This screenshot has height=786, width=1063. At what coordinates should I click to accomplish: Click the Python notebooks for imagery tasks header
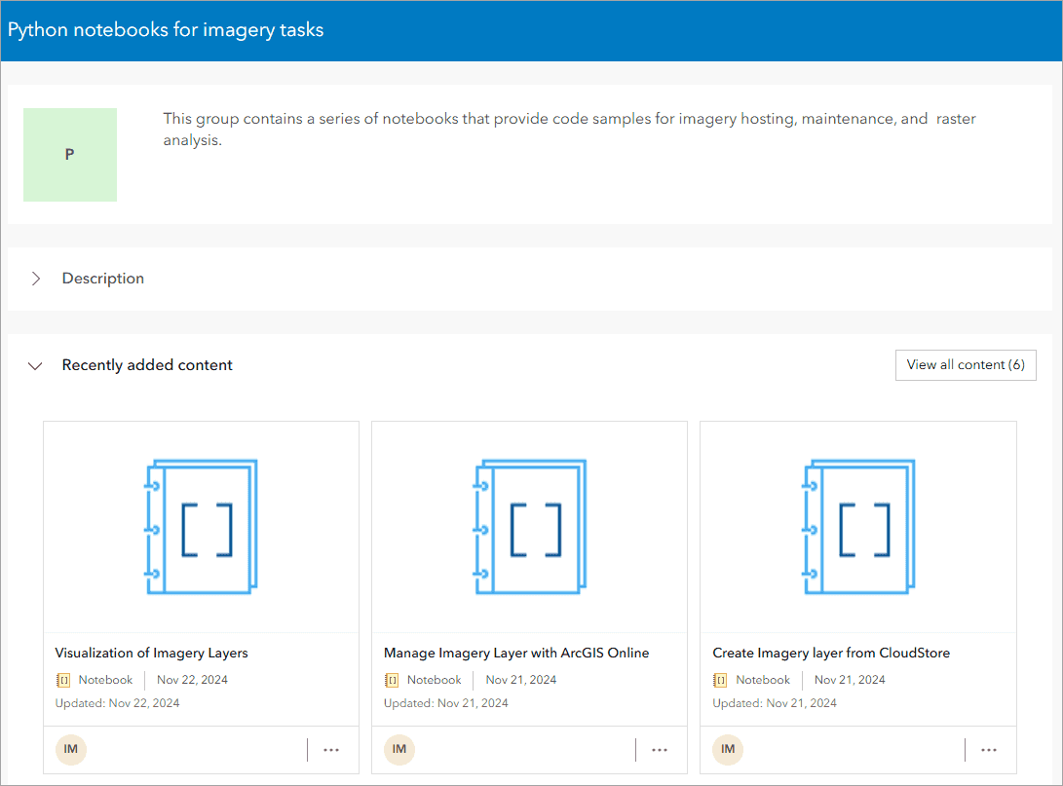(168, 29)
